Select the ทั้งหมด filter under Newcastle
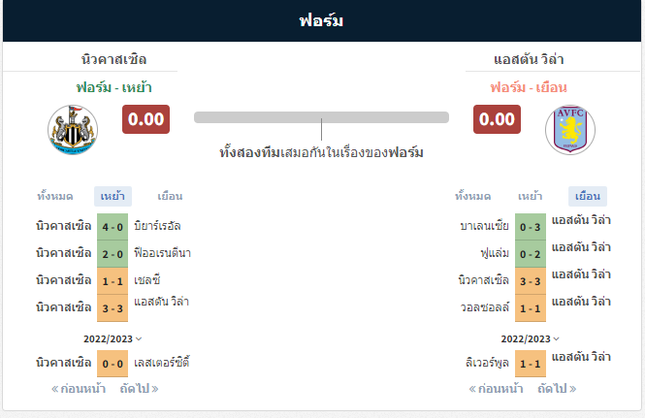645x418 pixels. [55, 196]
